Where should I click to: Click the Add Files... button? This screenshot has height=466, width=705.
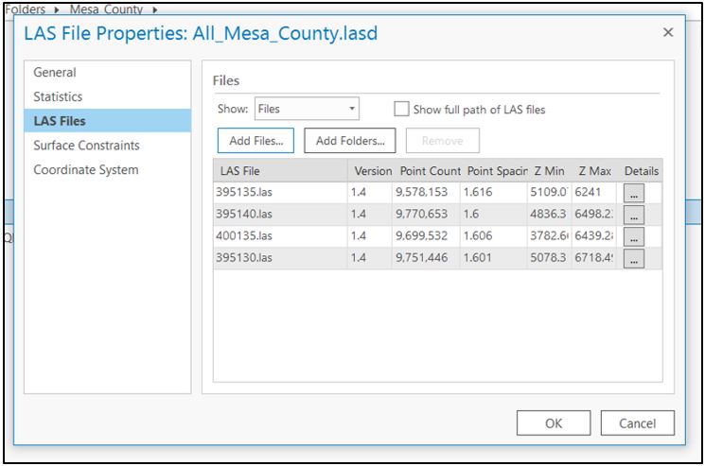pyautogui.click(x=256, y=141)
